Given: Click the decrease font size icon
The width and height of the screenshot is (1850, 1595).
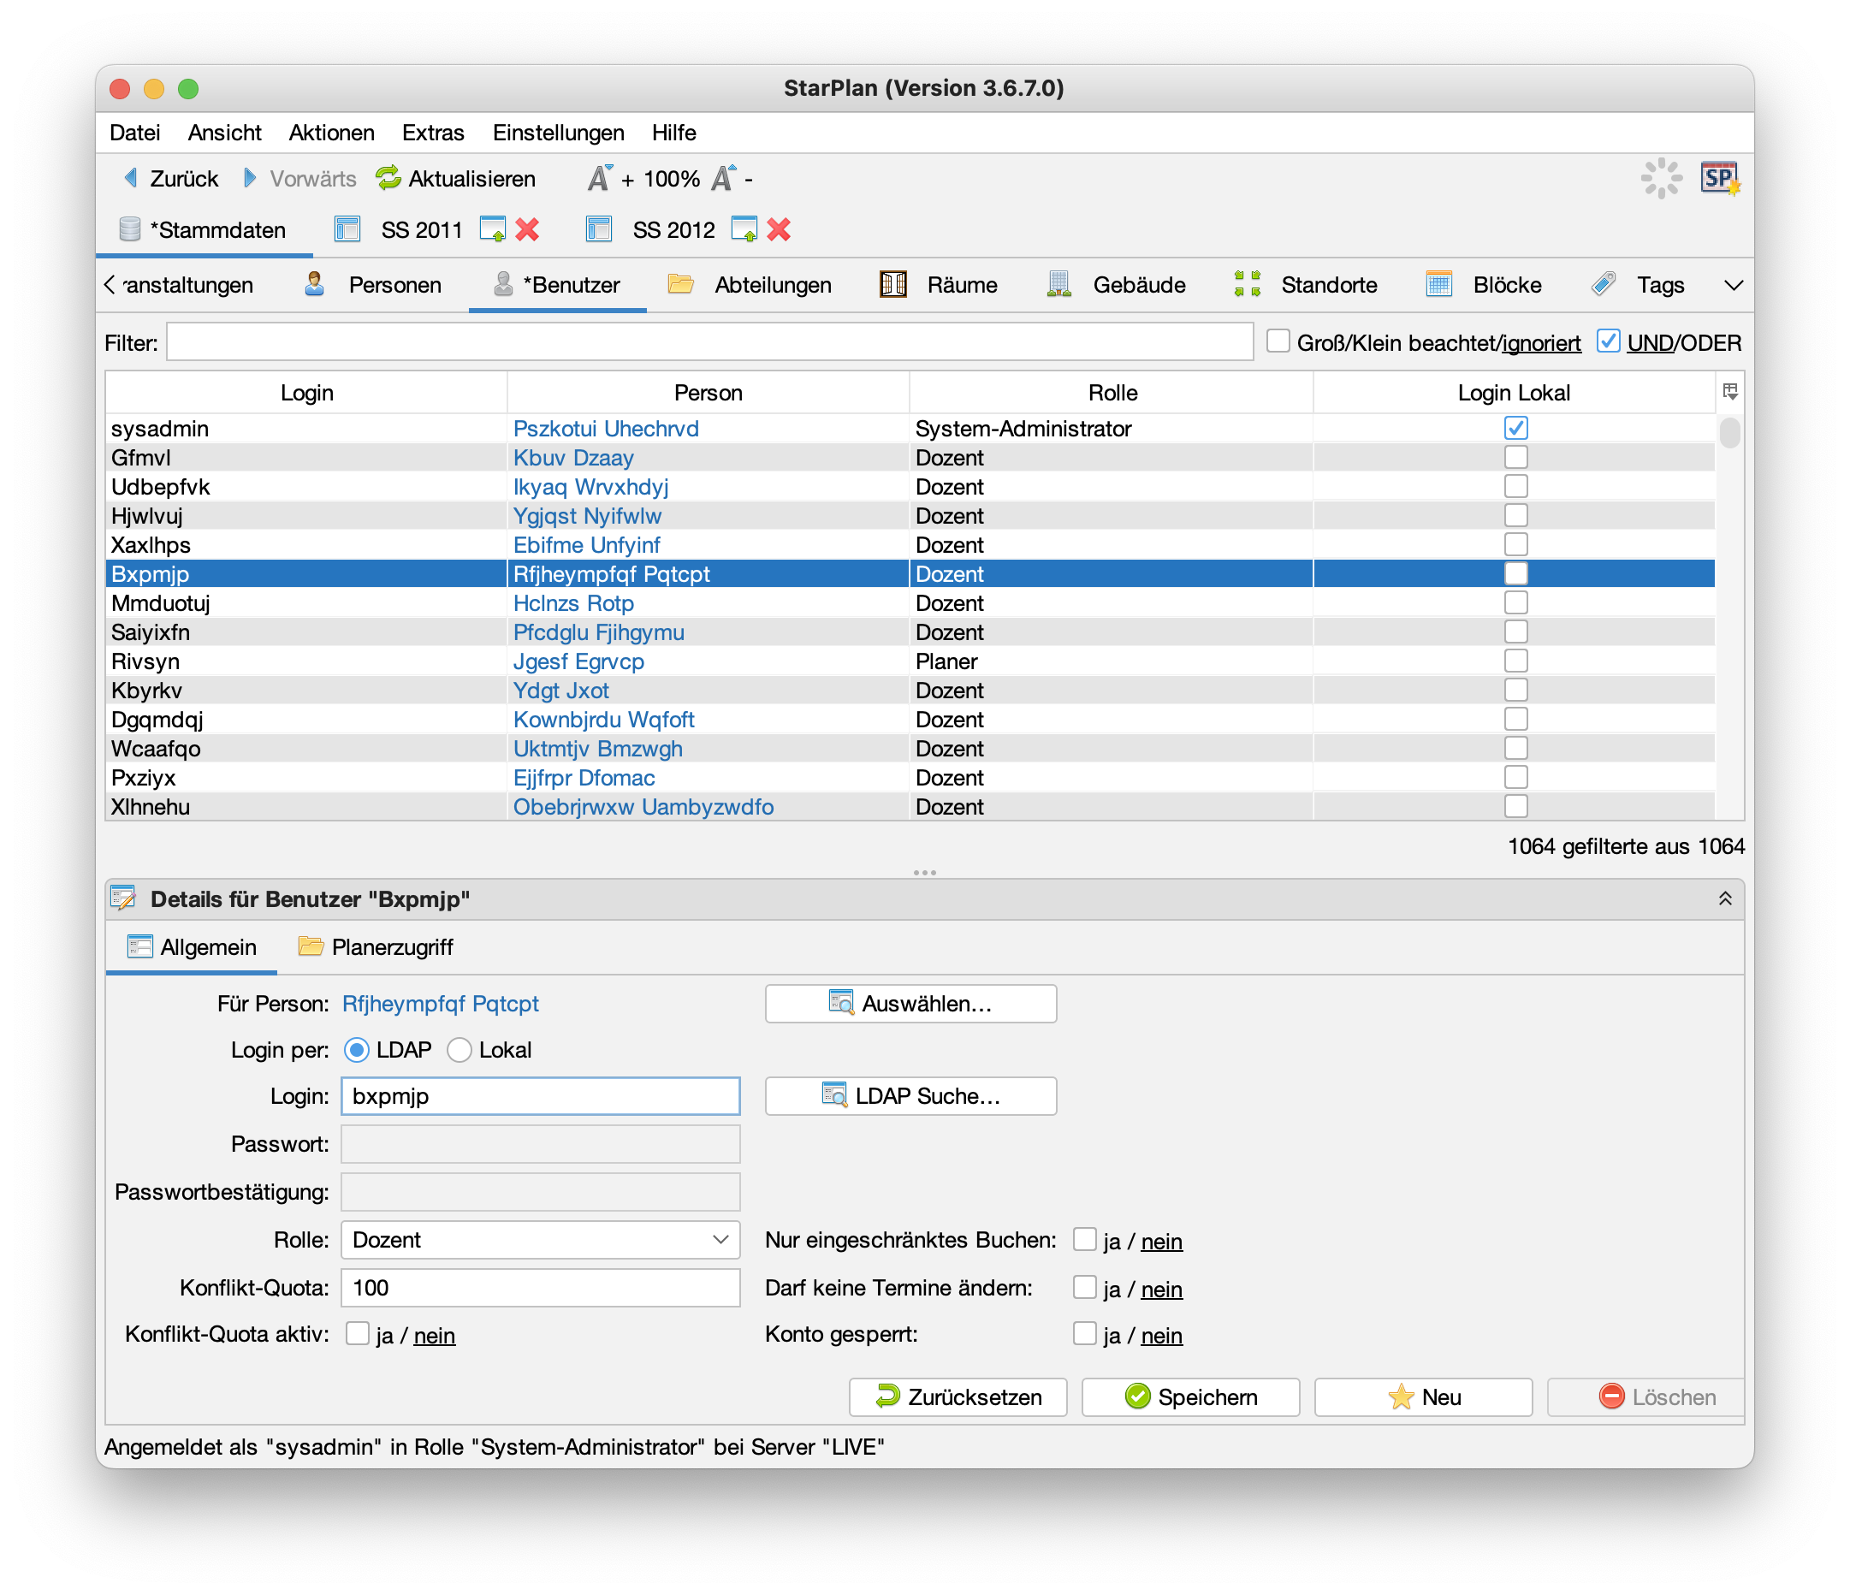Looking at the screenshot, I should 723,179.
